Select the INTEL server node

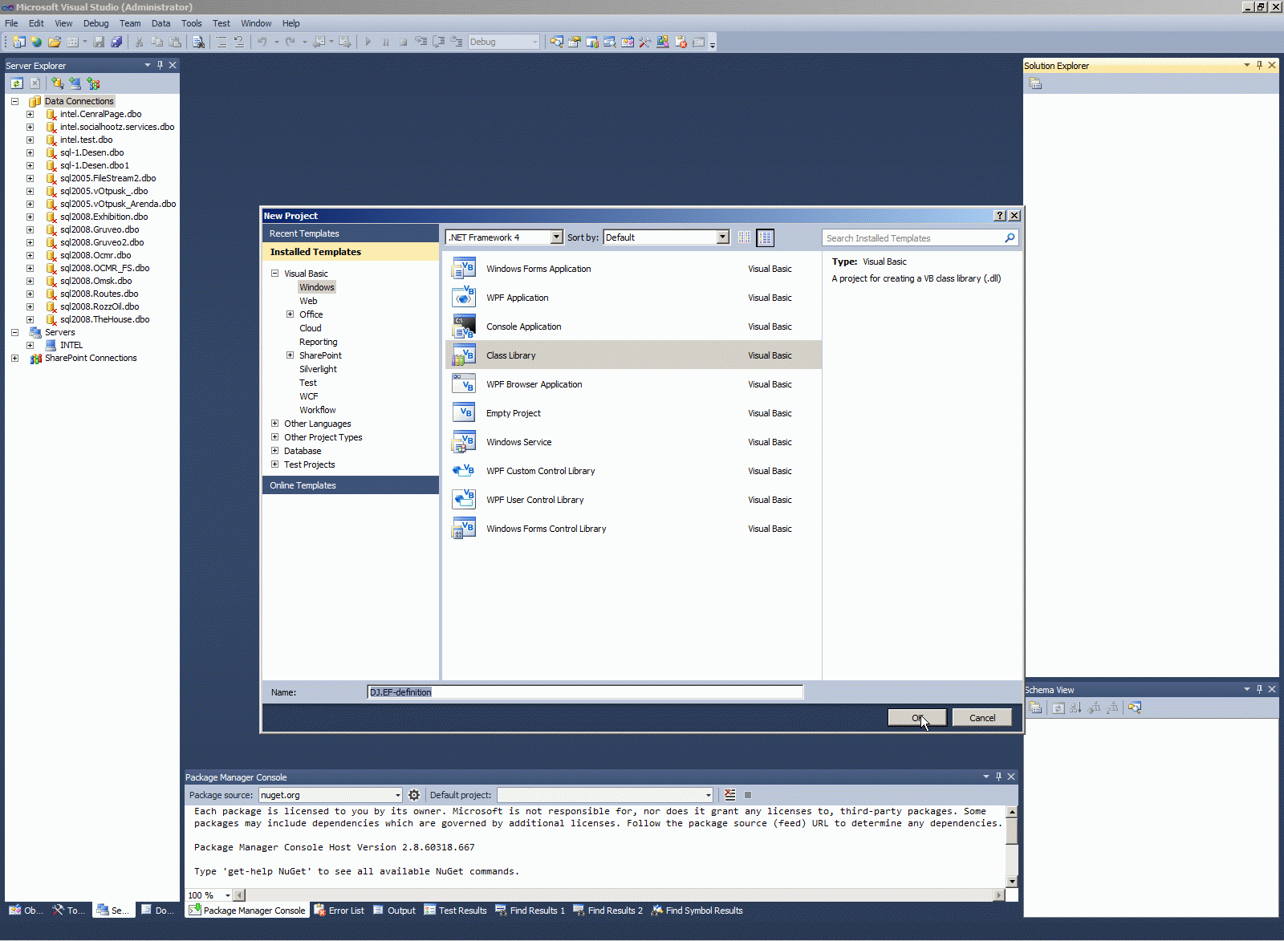71,345
